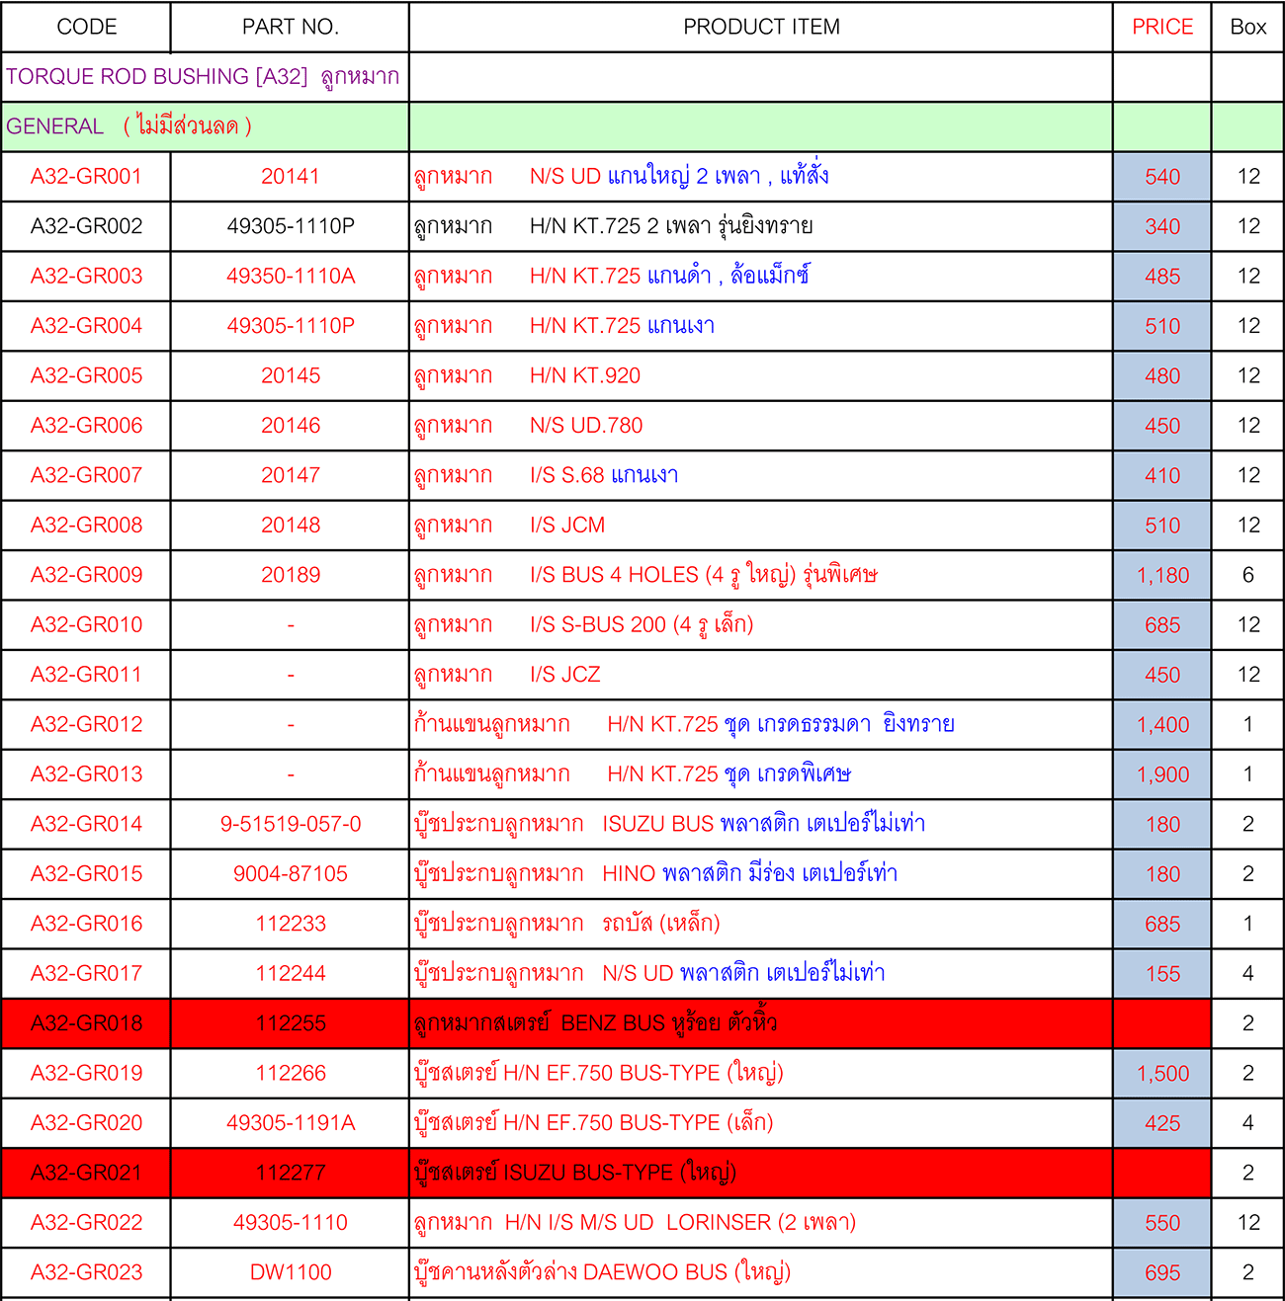Select price cell 1,500
This screenshot has height=1301, width=1285.
1162,1074
